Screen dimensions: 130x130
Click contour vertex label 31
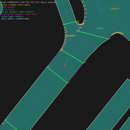pos(86,13)
